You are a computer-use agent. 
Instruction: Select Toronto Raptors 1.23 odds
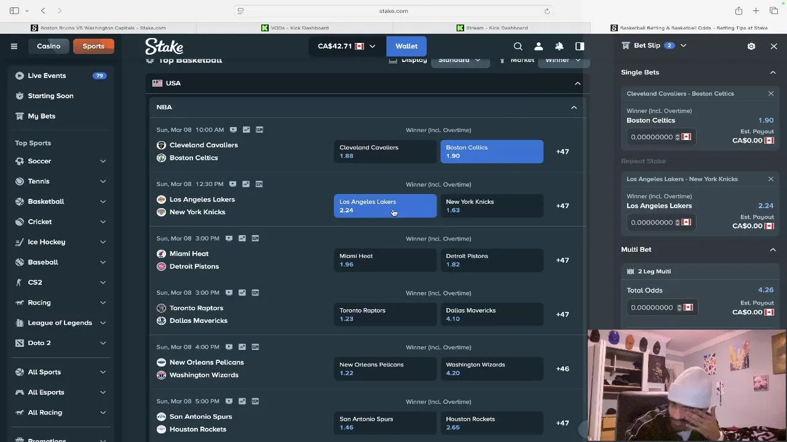pos(385,314)
